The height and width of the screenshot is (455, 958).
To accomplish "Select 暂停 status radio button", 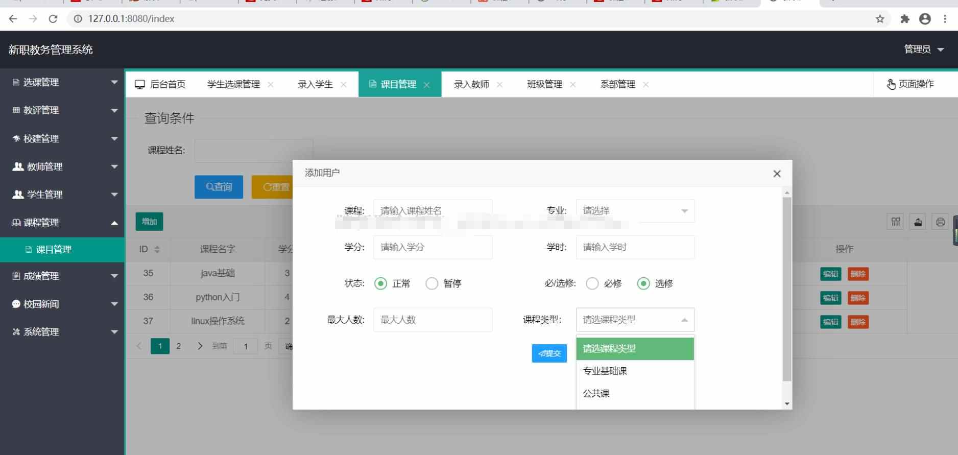I will (432, 283).
